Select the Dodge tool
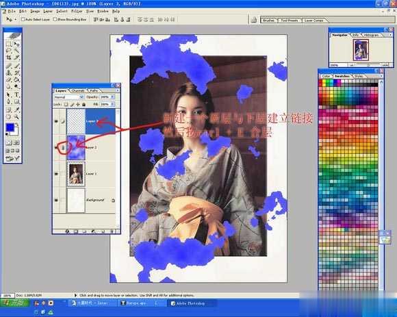This screenshot has height=317, width=397. [x=16, y=86]
